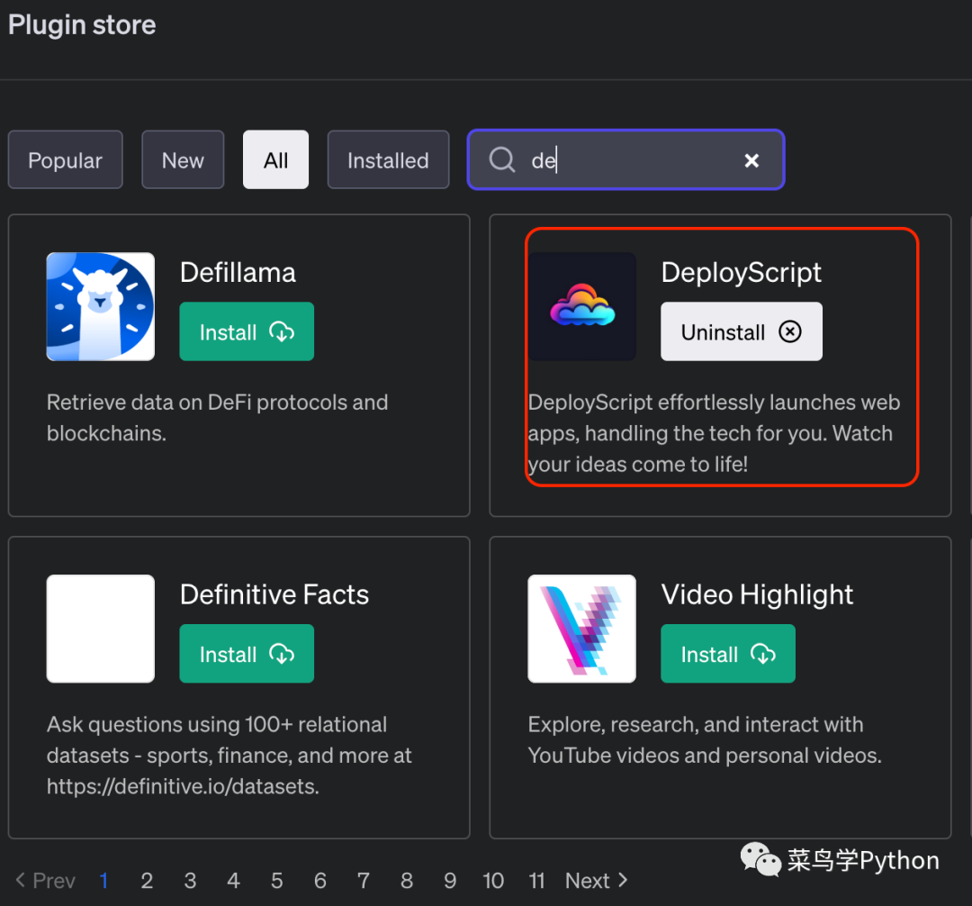Screen dimensions: 972x906
Task: Jump to page 2 of plugins
Action: [x=147, y=881]
